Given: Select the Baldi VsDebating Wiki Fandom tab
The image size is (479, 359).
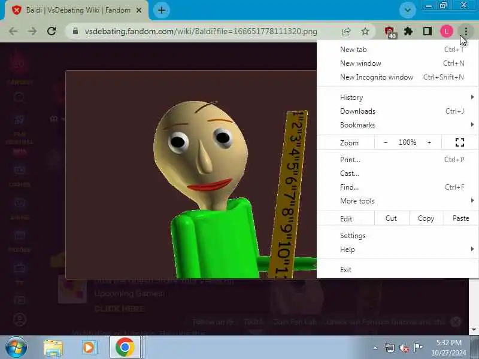Looking at the screenshot, I should click(x=77, y=10).
